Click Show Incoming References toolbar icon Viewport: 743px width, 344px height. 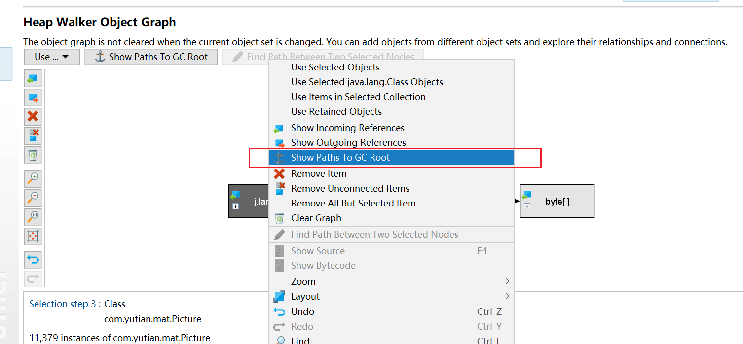33,78
